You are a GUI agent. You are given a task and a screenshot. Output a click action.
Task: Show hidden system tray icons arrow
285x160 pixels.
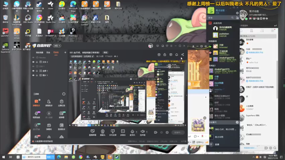(x=253, y=157)
